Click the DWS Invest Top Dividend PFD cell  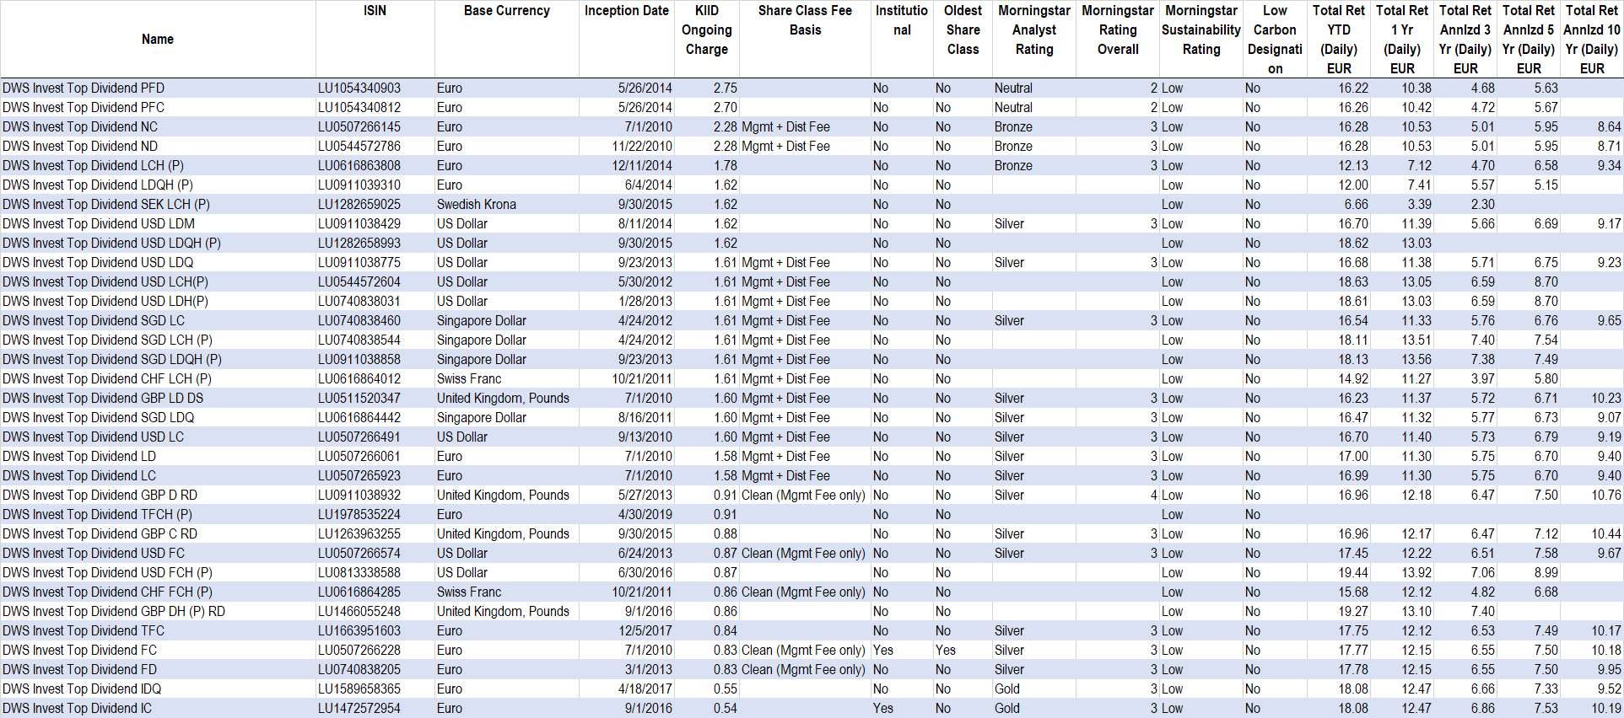[x=84, y=88]
